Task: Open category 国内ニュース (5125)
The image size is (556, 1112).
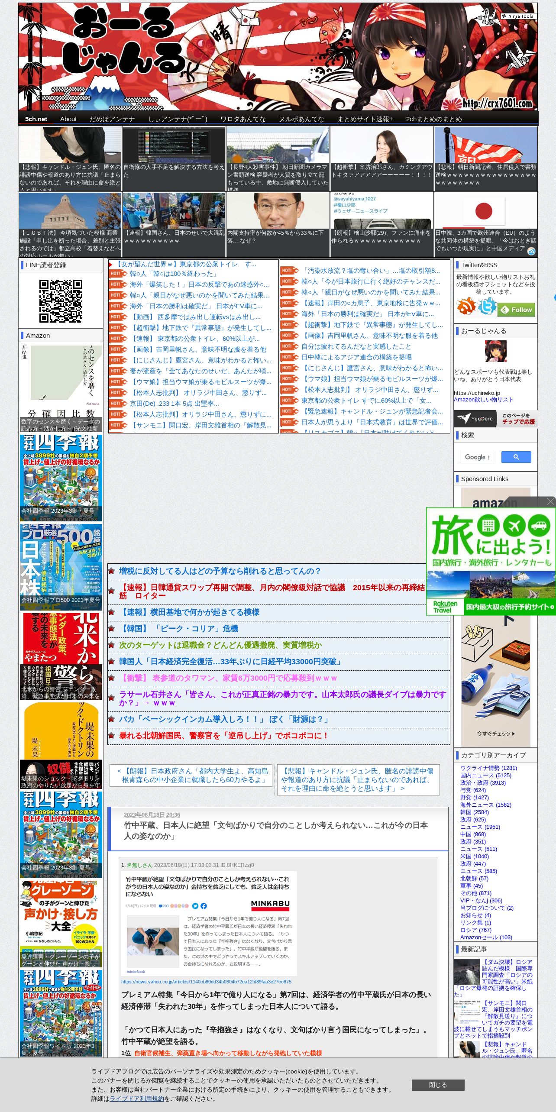Action: pyautogui.click(x=485, y=775)
